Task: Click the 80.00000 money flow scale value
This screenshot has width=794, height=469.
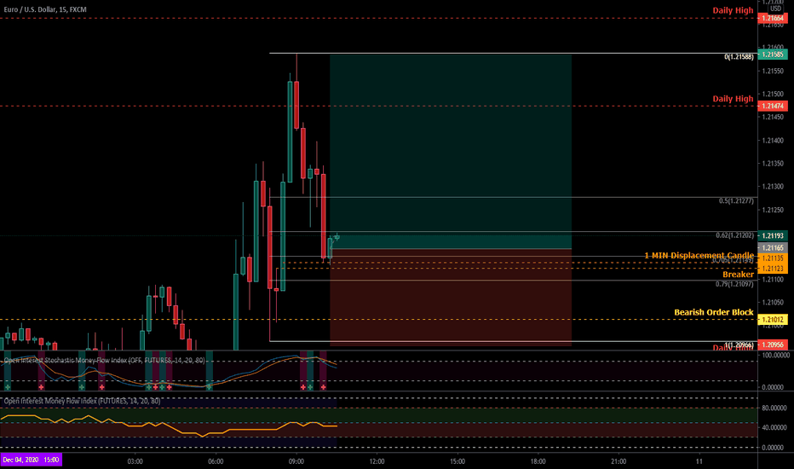Action: coord(773,408)
